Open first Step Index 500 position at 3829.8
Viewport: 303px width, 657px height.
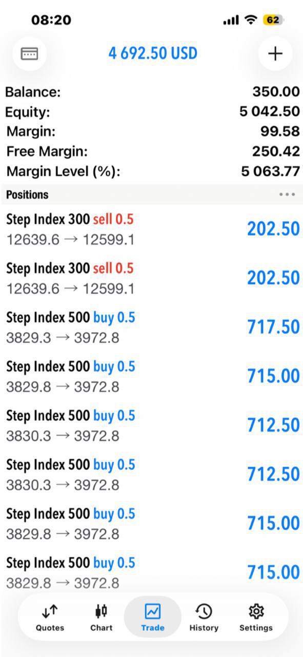(151, 377)
